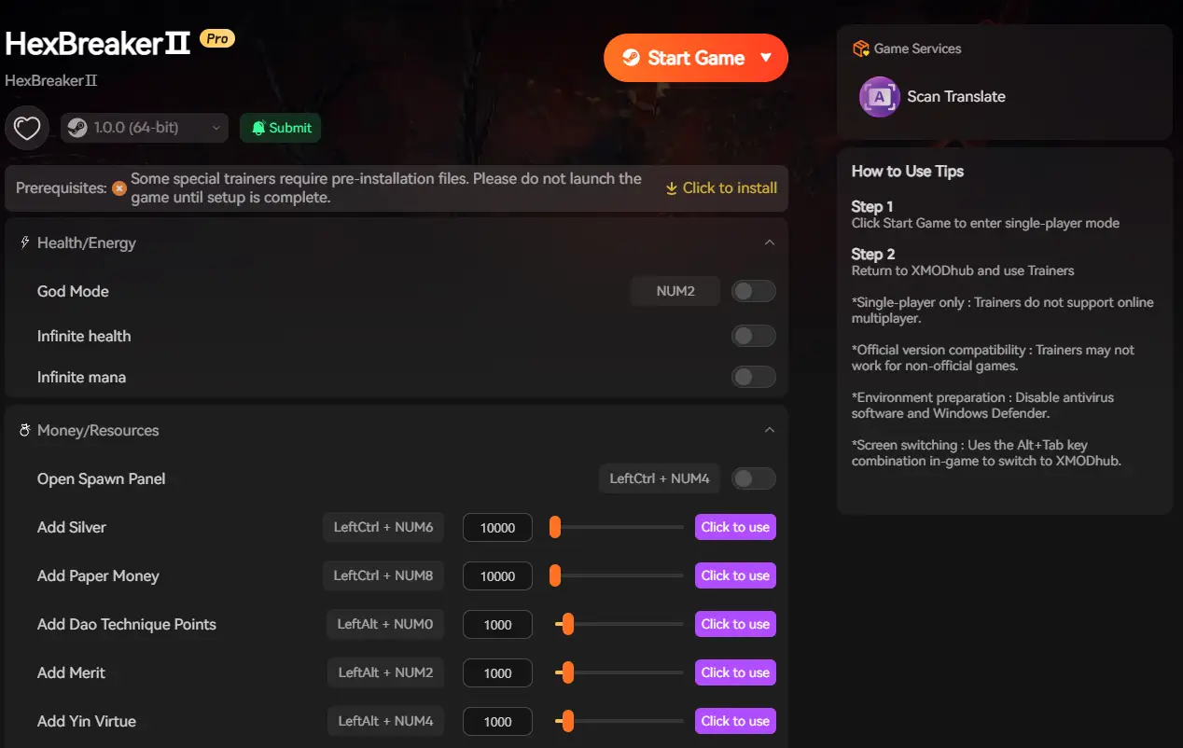Turn on Infinite health
Image resolution: width=1183 pixels, height=748 pixels.
pyautogui.click(x=753, y=336)
